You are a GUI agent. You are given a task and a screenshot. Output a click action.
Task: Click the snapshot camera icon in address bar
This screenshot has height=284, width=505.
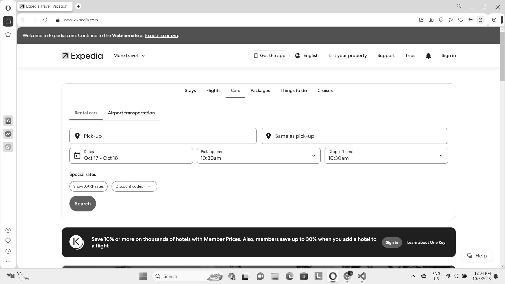tap(431, 20)
